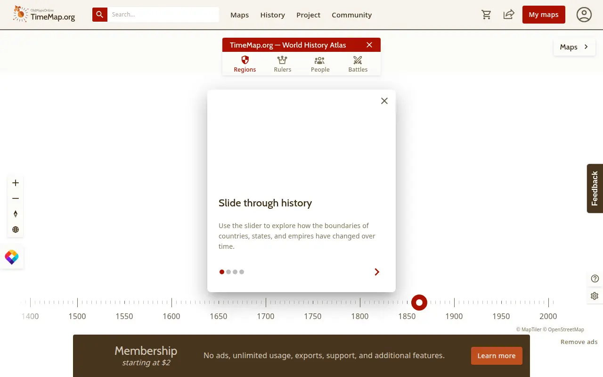Jump timeline to year 1600
Viewport: 603px width, 377px height.
click(171, 316)
